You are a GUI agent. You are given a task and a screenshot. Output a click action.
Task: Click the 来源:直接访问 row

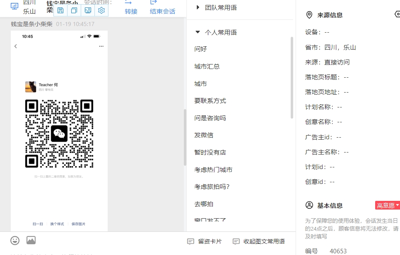[x=328, y=62]
